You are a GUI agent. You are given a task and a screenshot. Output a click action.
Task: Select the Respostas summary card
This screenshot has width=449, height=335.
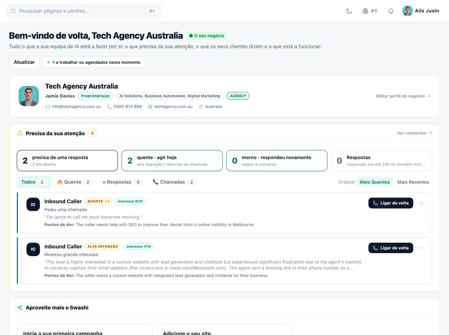[x=382, y=161]
